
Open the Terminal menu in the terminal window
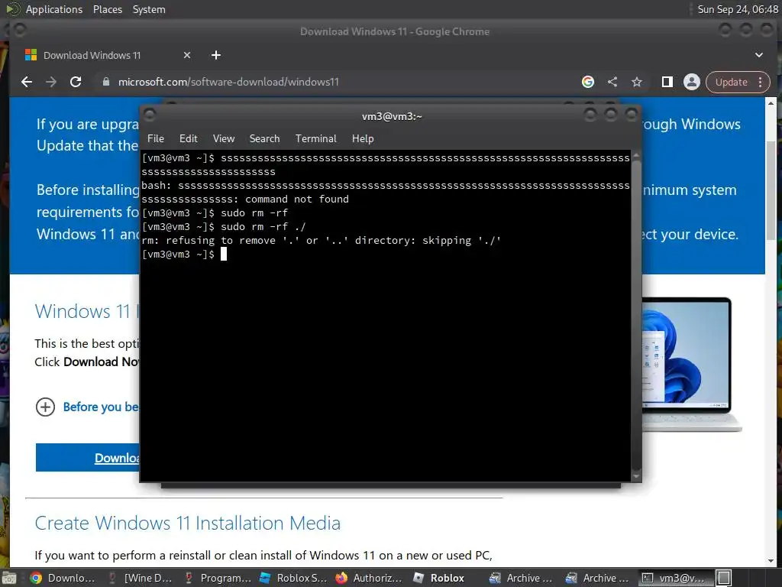pyautogui.click(x=315, y=138)
